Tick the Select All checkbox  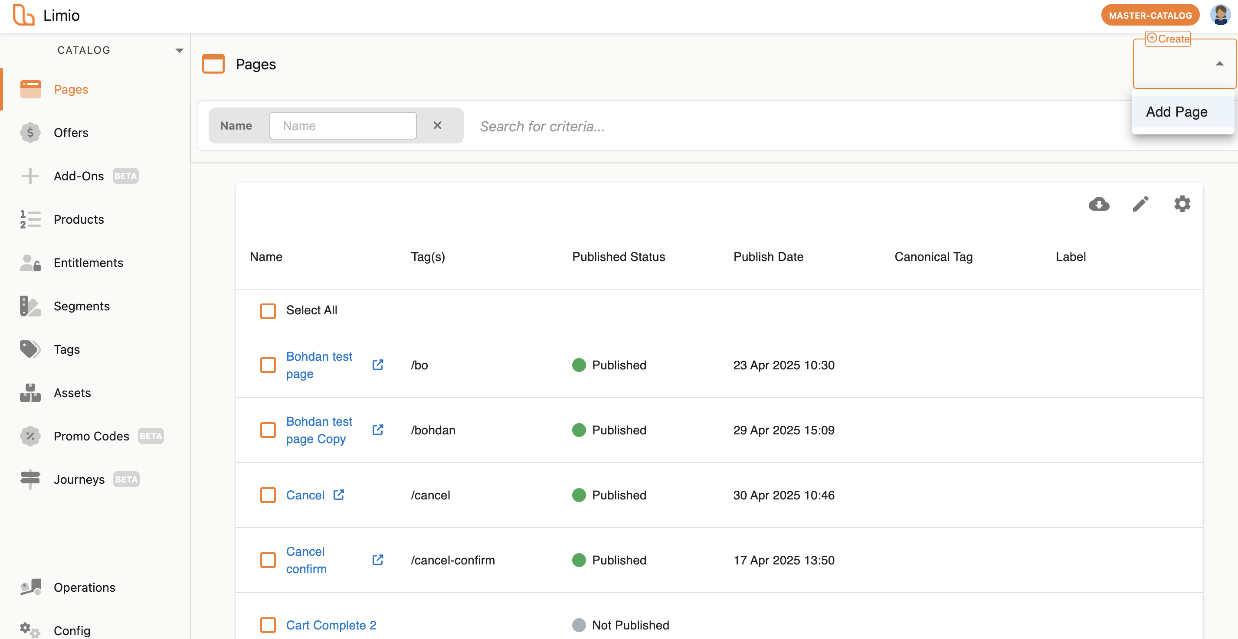pyautogui.click(x=268, y=311)
